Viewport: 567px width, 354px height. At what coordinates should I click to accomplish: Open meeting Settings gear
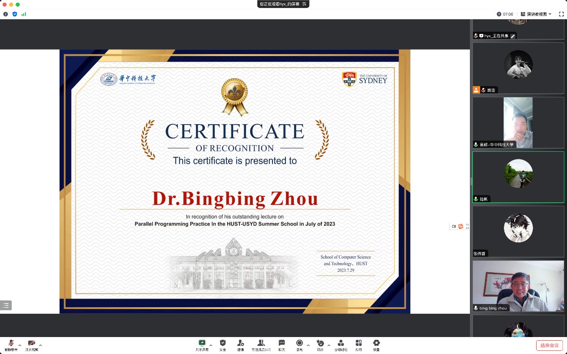click(376, 343)
